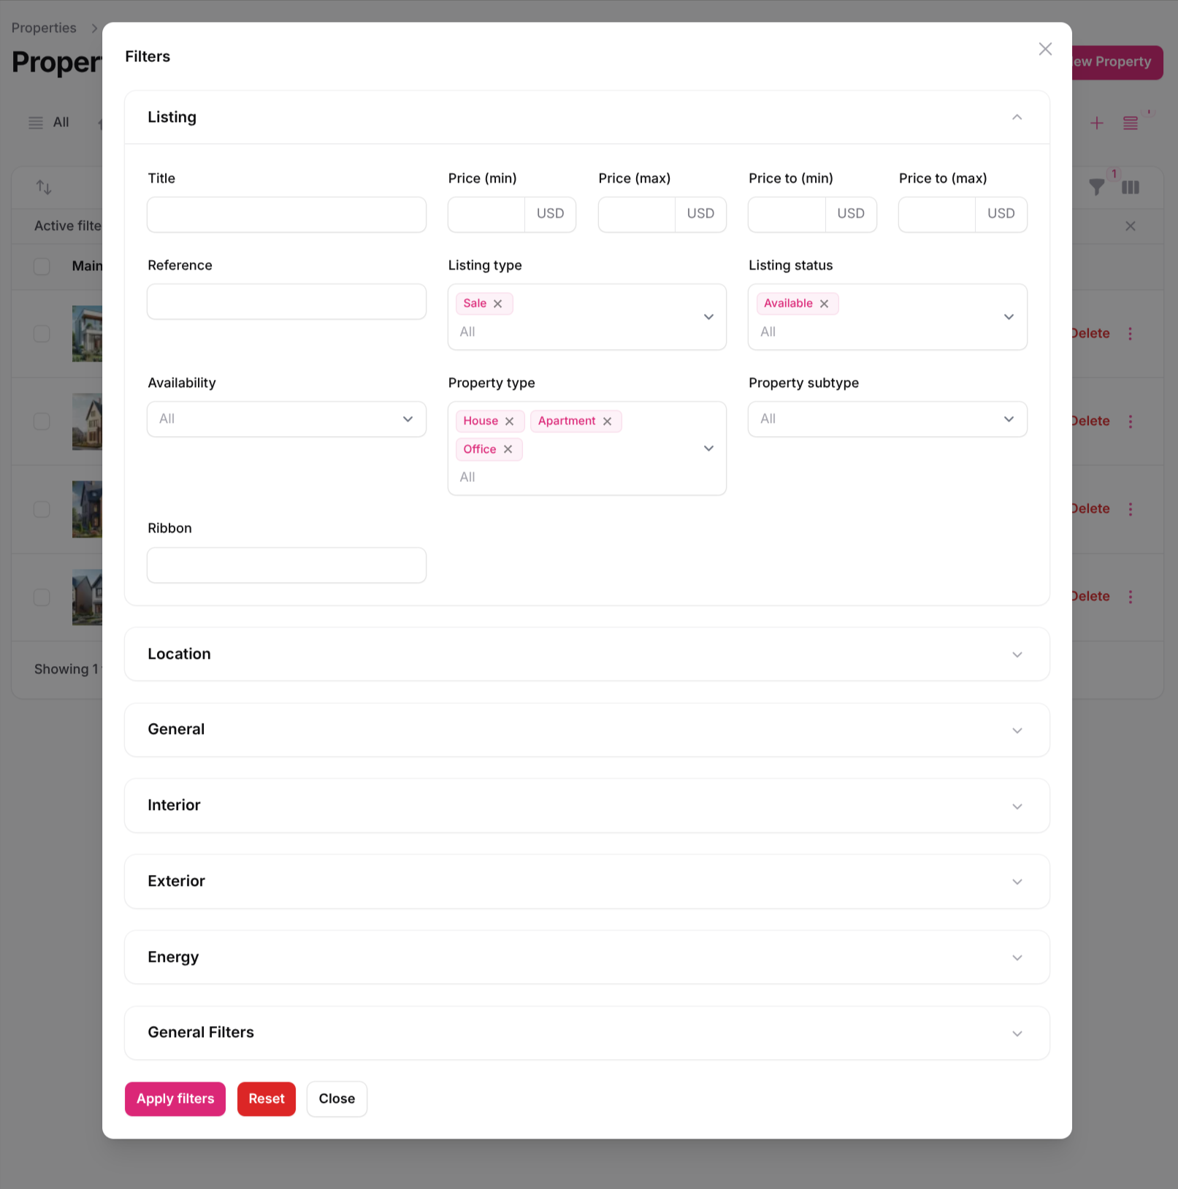Close the Filters dialog with X icon
The height and width of the screenshot is (1189, 1178).
[1045, 49]
